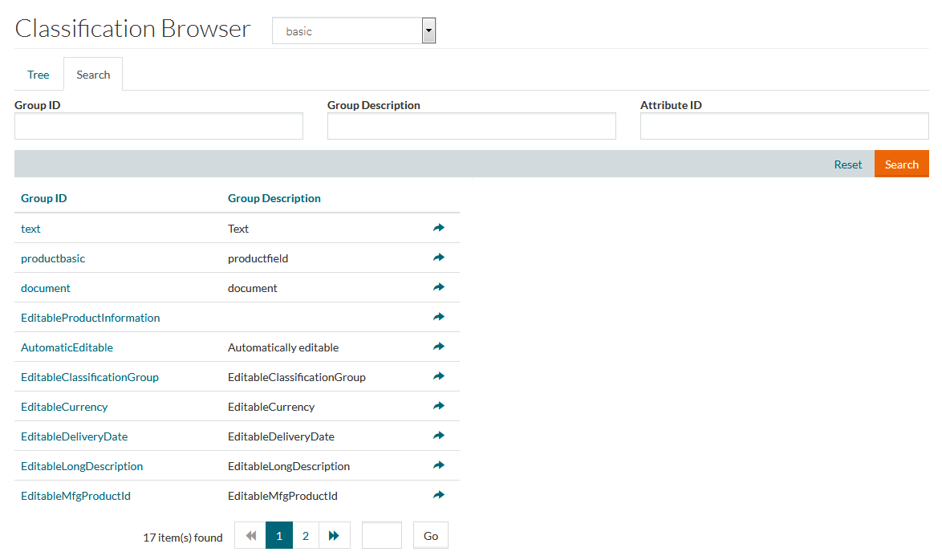Select the Search tab
The width and height of the screenshot is (942, 560).
tap(93, 75)
